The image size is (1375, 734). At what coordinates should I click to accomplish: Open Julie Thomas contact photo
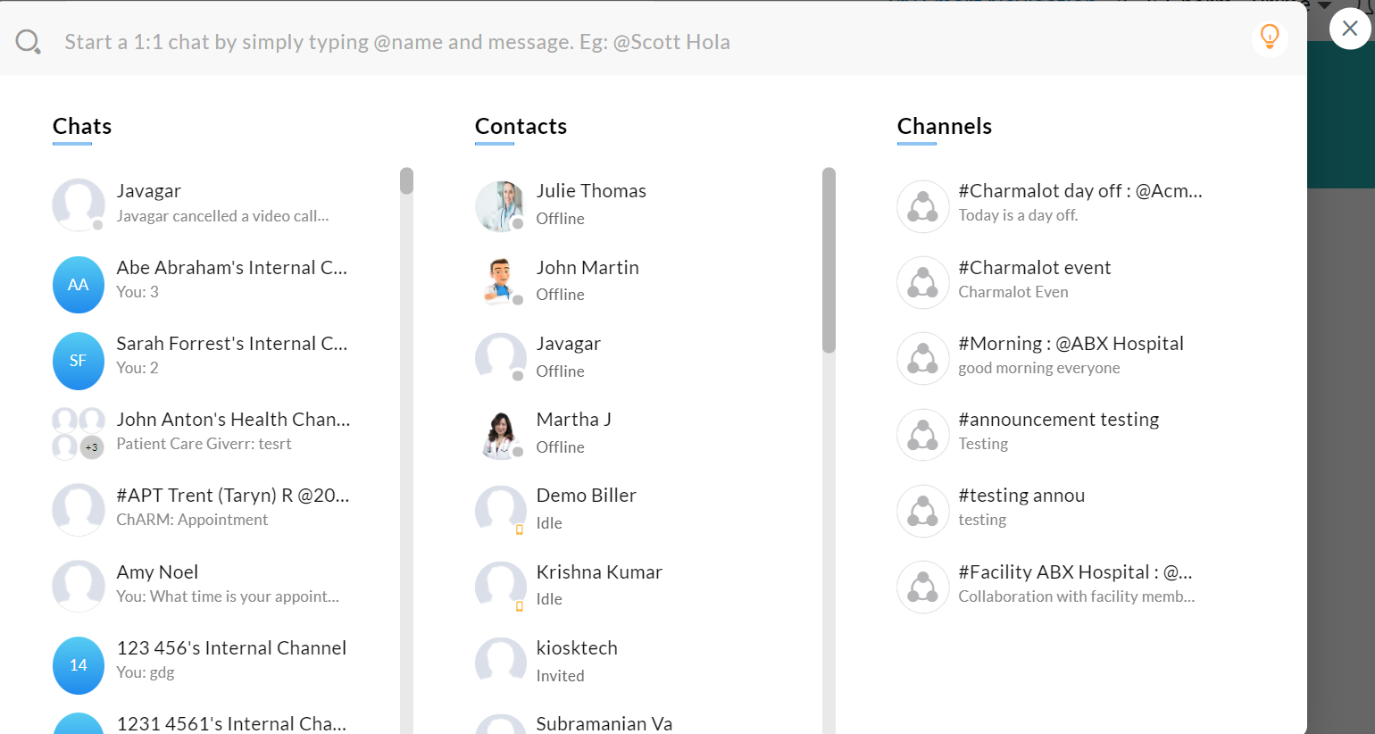point(500,205)
